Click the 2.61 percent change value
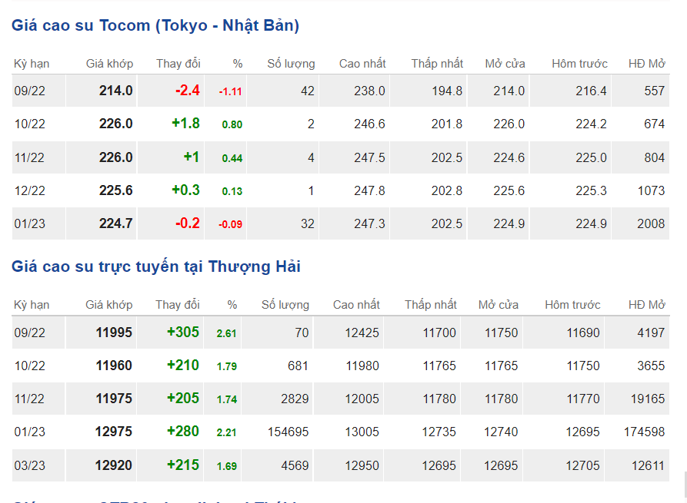687x503 pixels. [x=226, y=333]
